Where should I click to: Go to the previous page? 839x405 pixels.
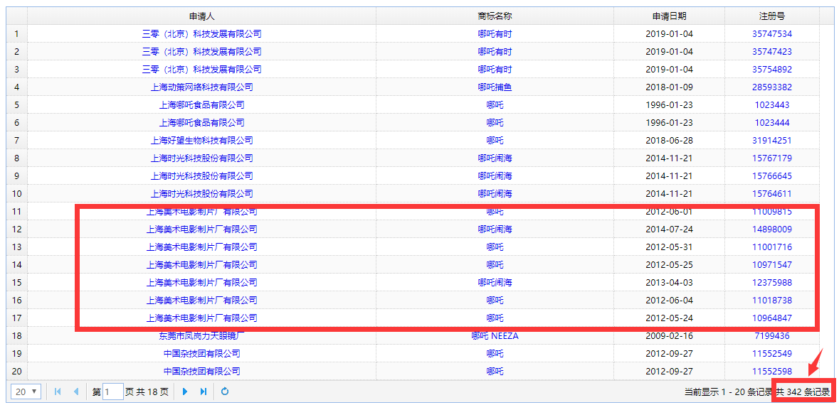coord(75,391)
